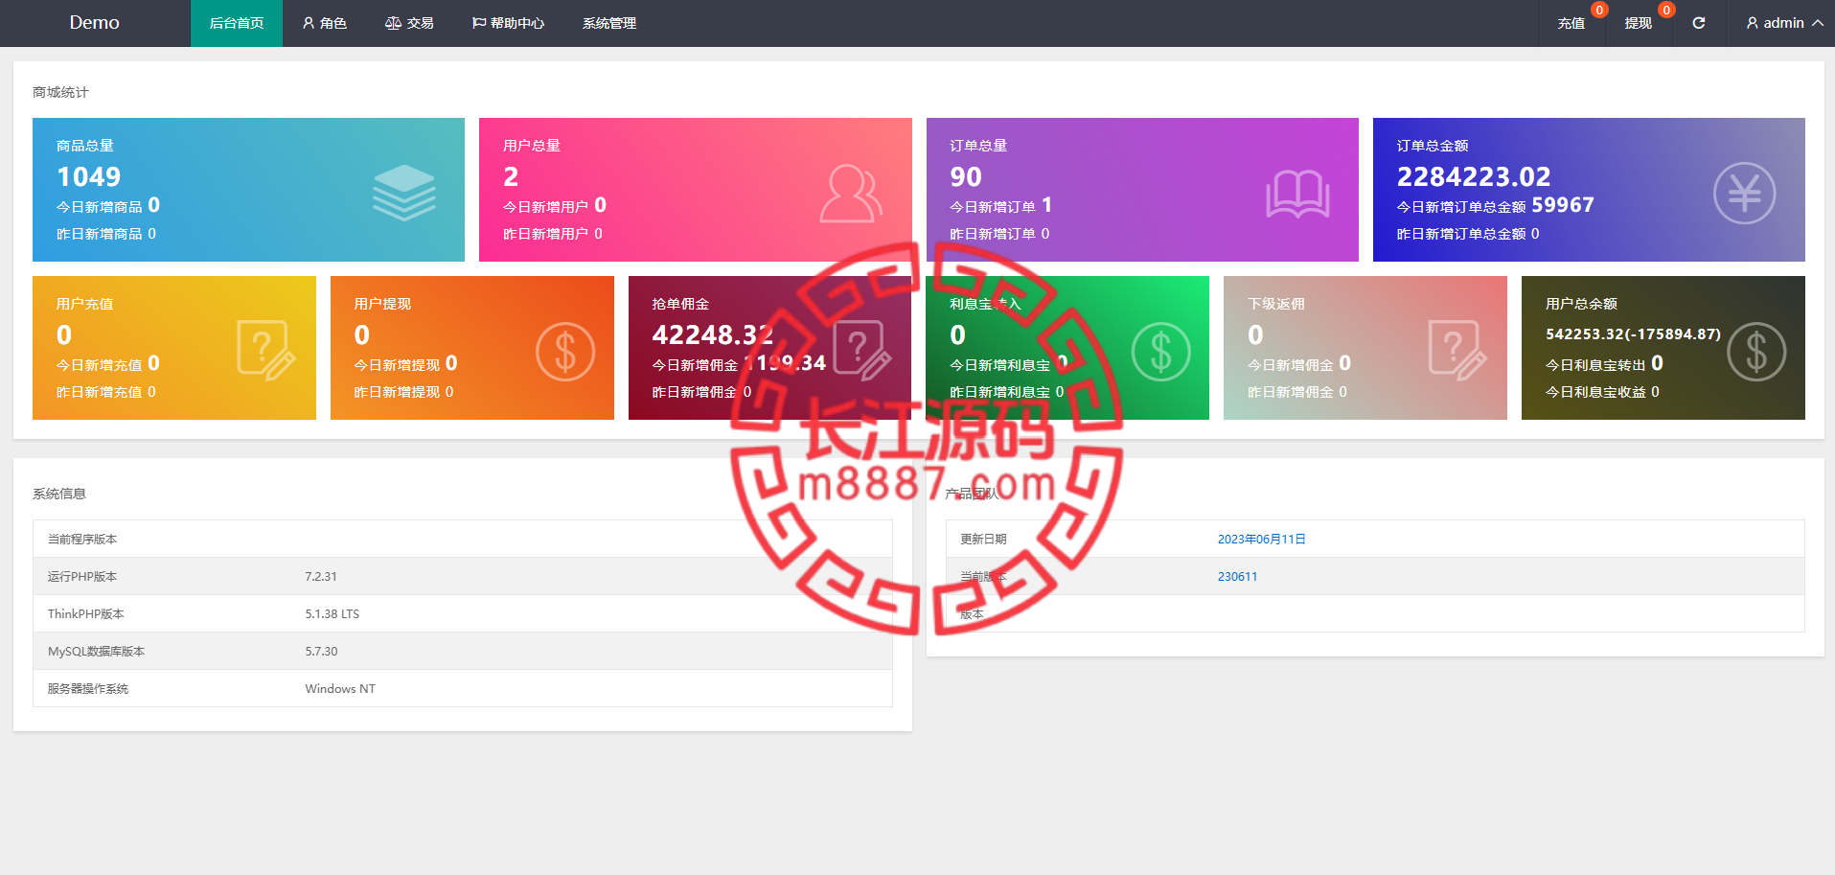Click the Demo logo text

(94, 22)
